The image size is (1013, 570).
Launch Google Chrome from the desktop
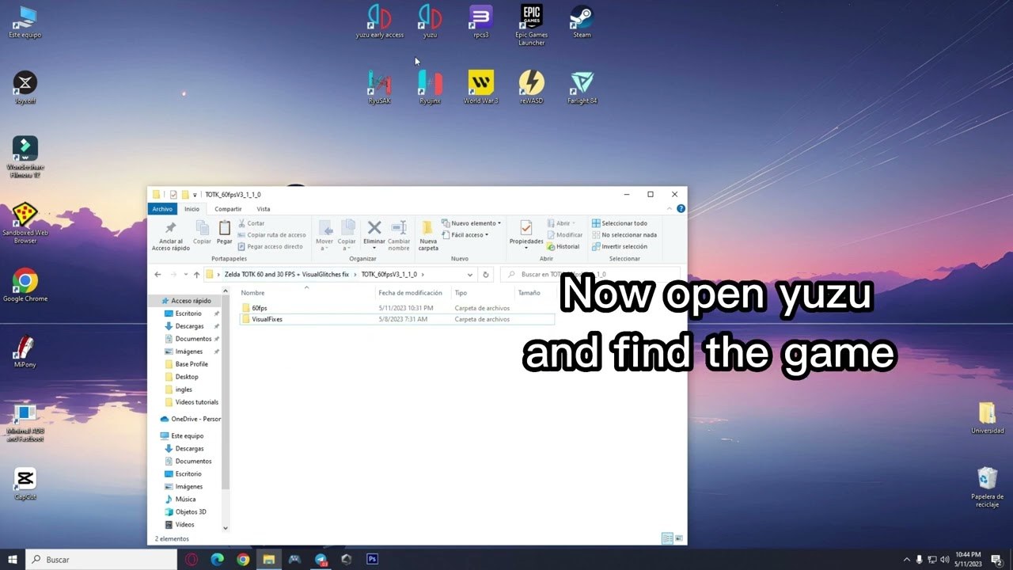click(x=25, y=285)
